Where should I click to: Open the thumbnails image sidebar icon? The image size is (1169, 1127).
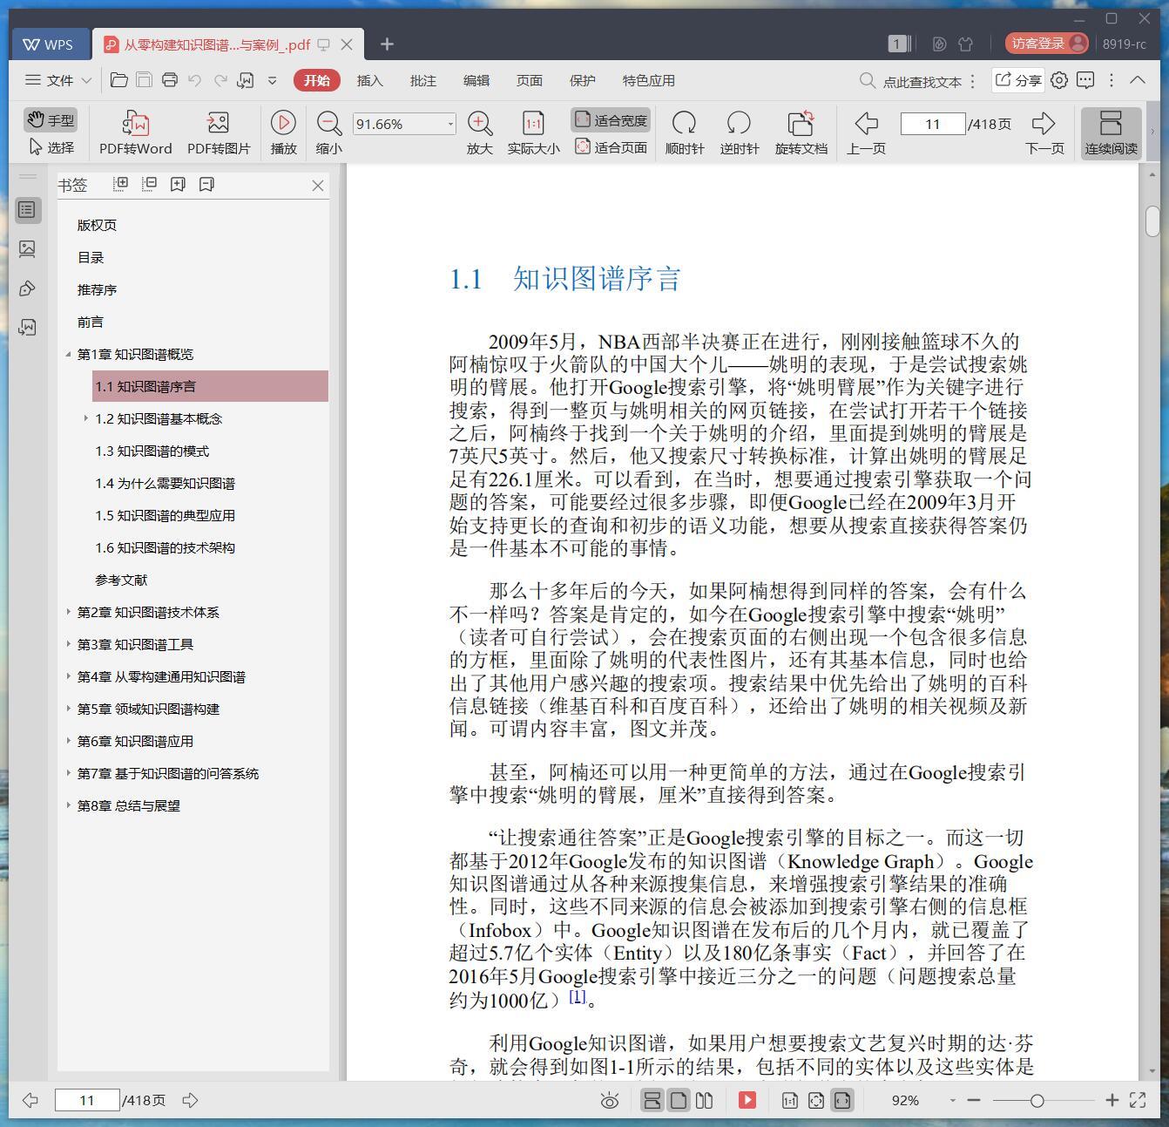27,249
